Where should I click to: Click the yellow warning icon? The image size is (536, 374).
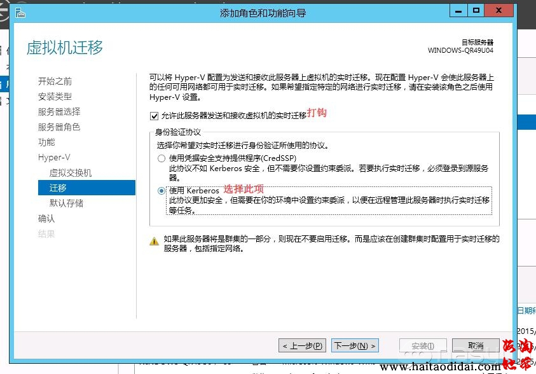[x=154, y=241]
